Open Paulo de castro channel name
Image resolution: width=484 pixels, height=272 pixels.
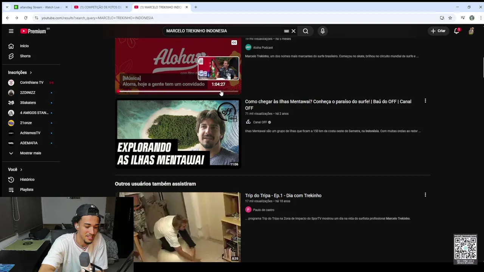(264, 210)
